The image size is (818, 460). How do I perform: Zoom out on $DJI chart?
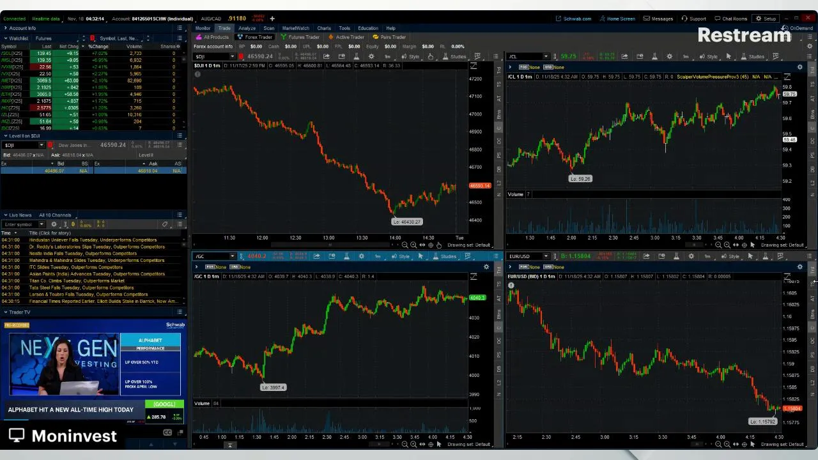coord(405,245)
